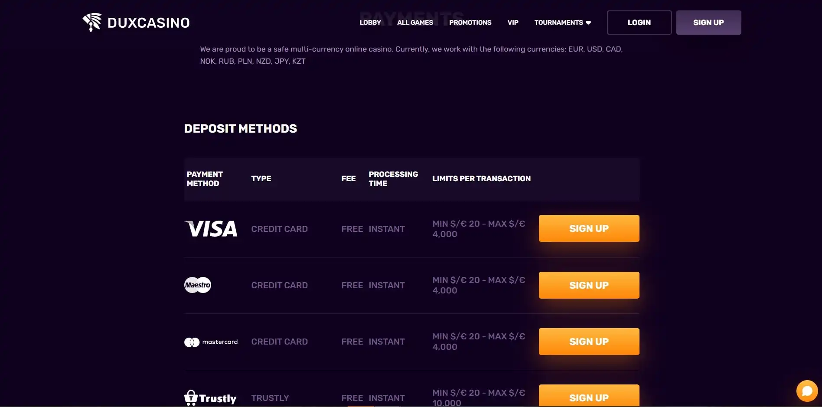Sign up via the Trustly row button

coord(589,396)
